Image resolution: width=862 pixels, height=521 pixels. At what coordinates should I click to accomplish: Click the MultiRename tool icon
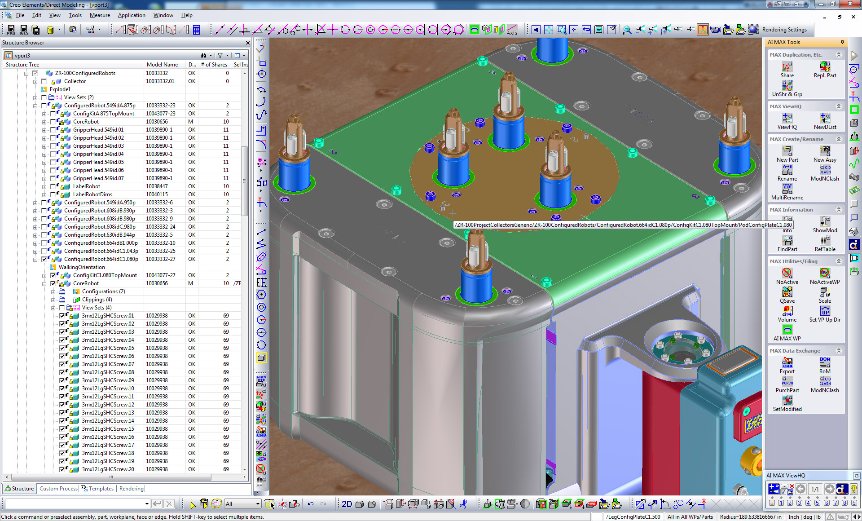(787, 189)
